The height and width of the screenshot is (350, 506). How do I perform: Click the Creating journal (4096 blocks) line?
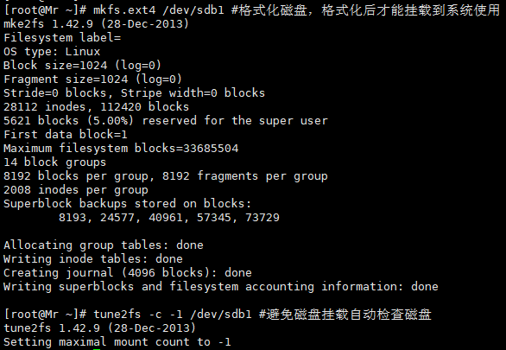128,273
